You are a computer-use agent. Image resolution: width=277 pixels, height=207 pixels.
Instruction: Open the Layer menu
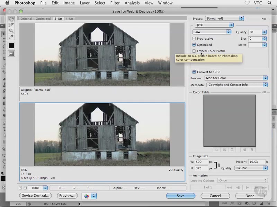coord(84,3)
